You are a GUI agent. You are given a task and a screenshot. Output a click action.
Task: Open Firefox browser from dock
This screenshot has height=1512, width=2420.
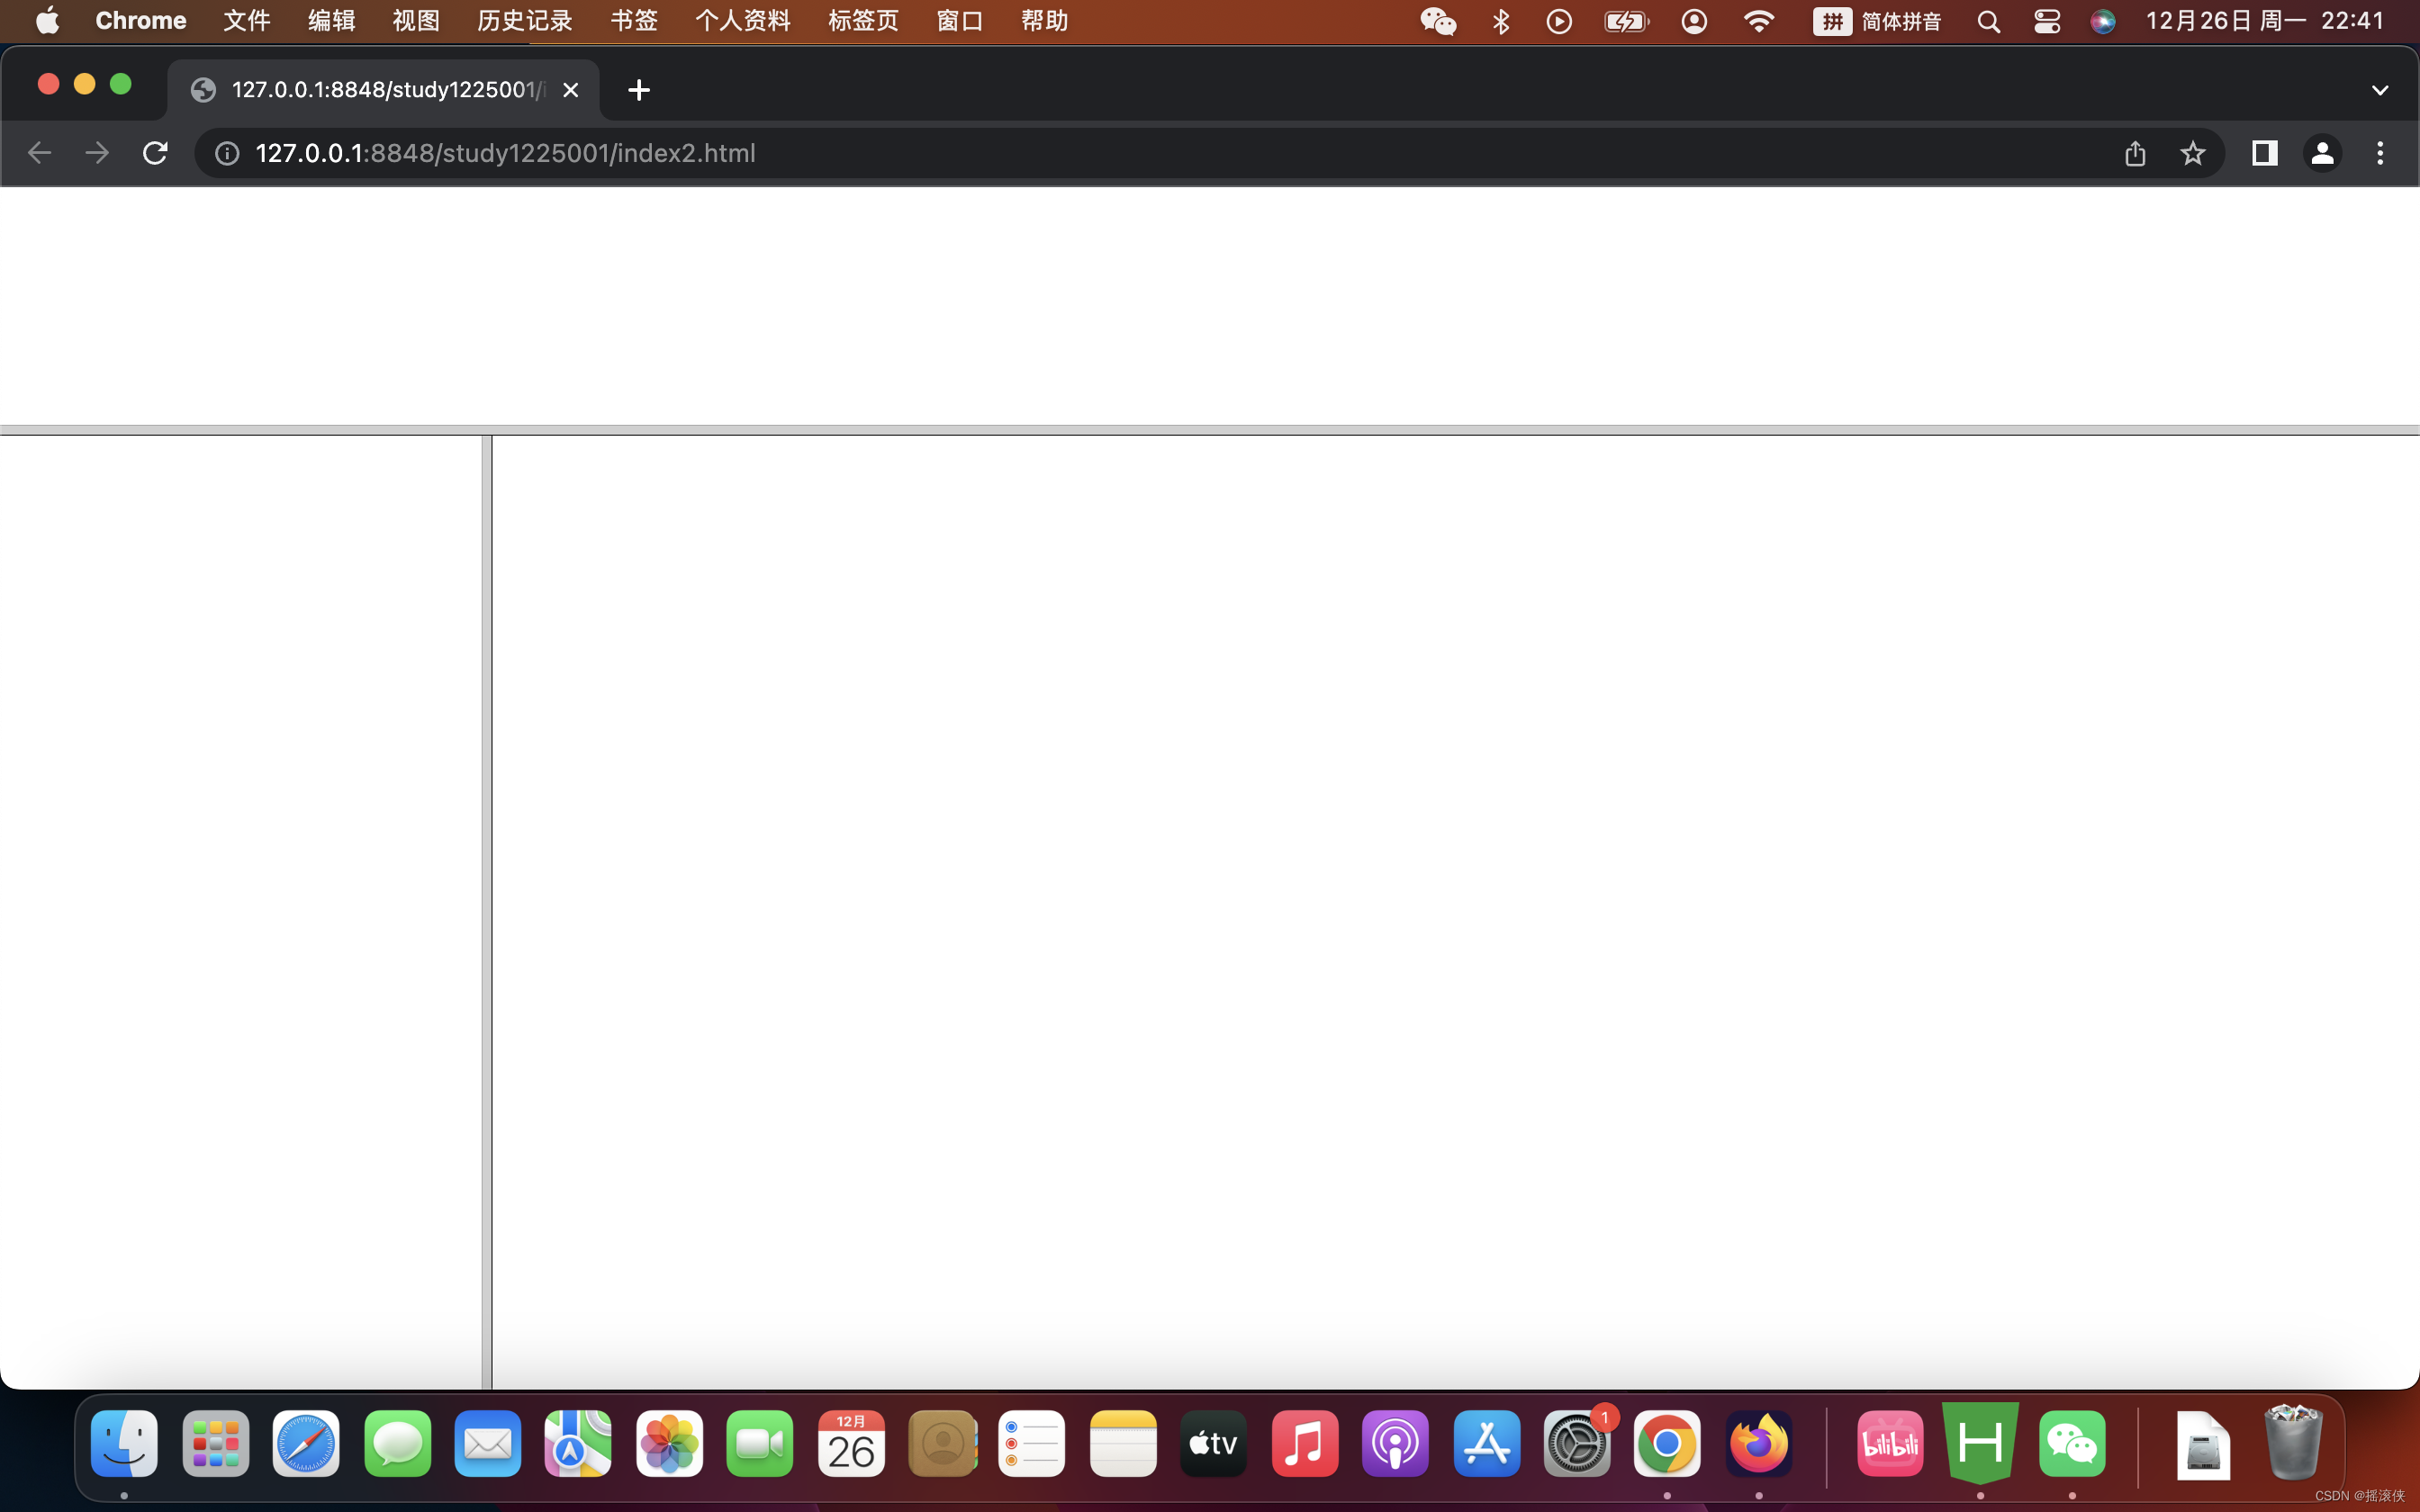(x=1758, y=1444)
